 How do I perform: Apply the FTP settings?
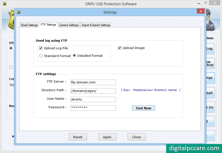107,137
